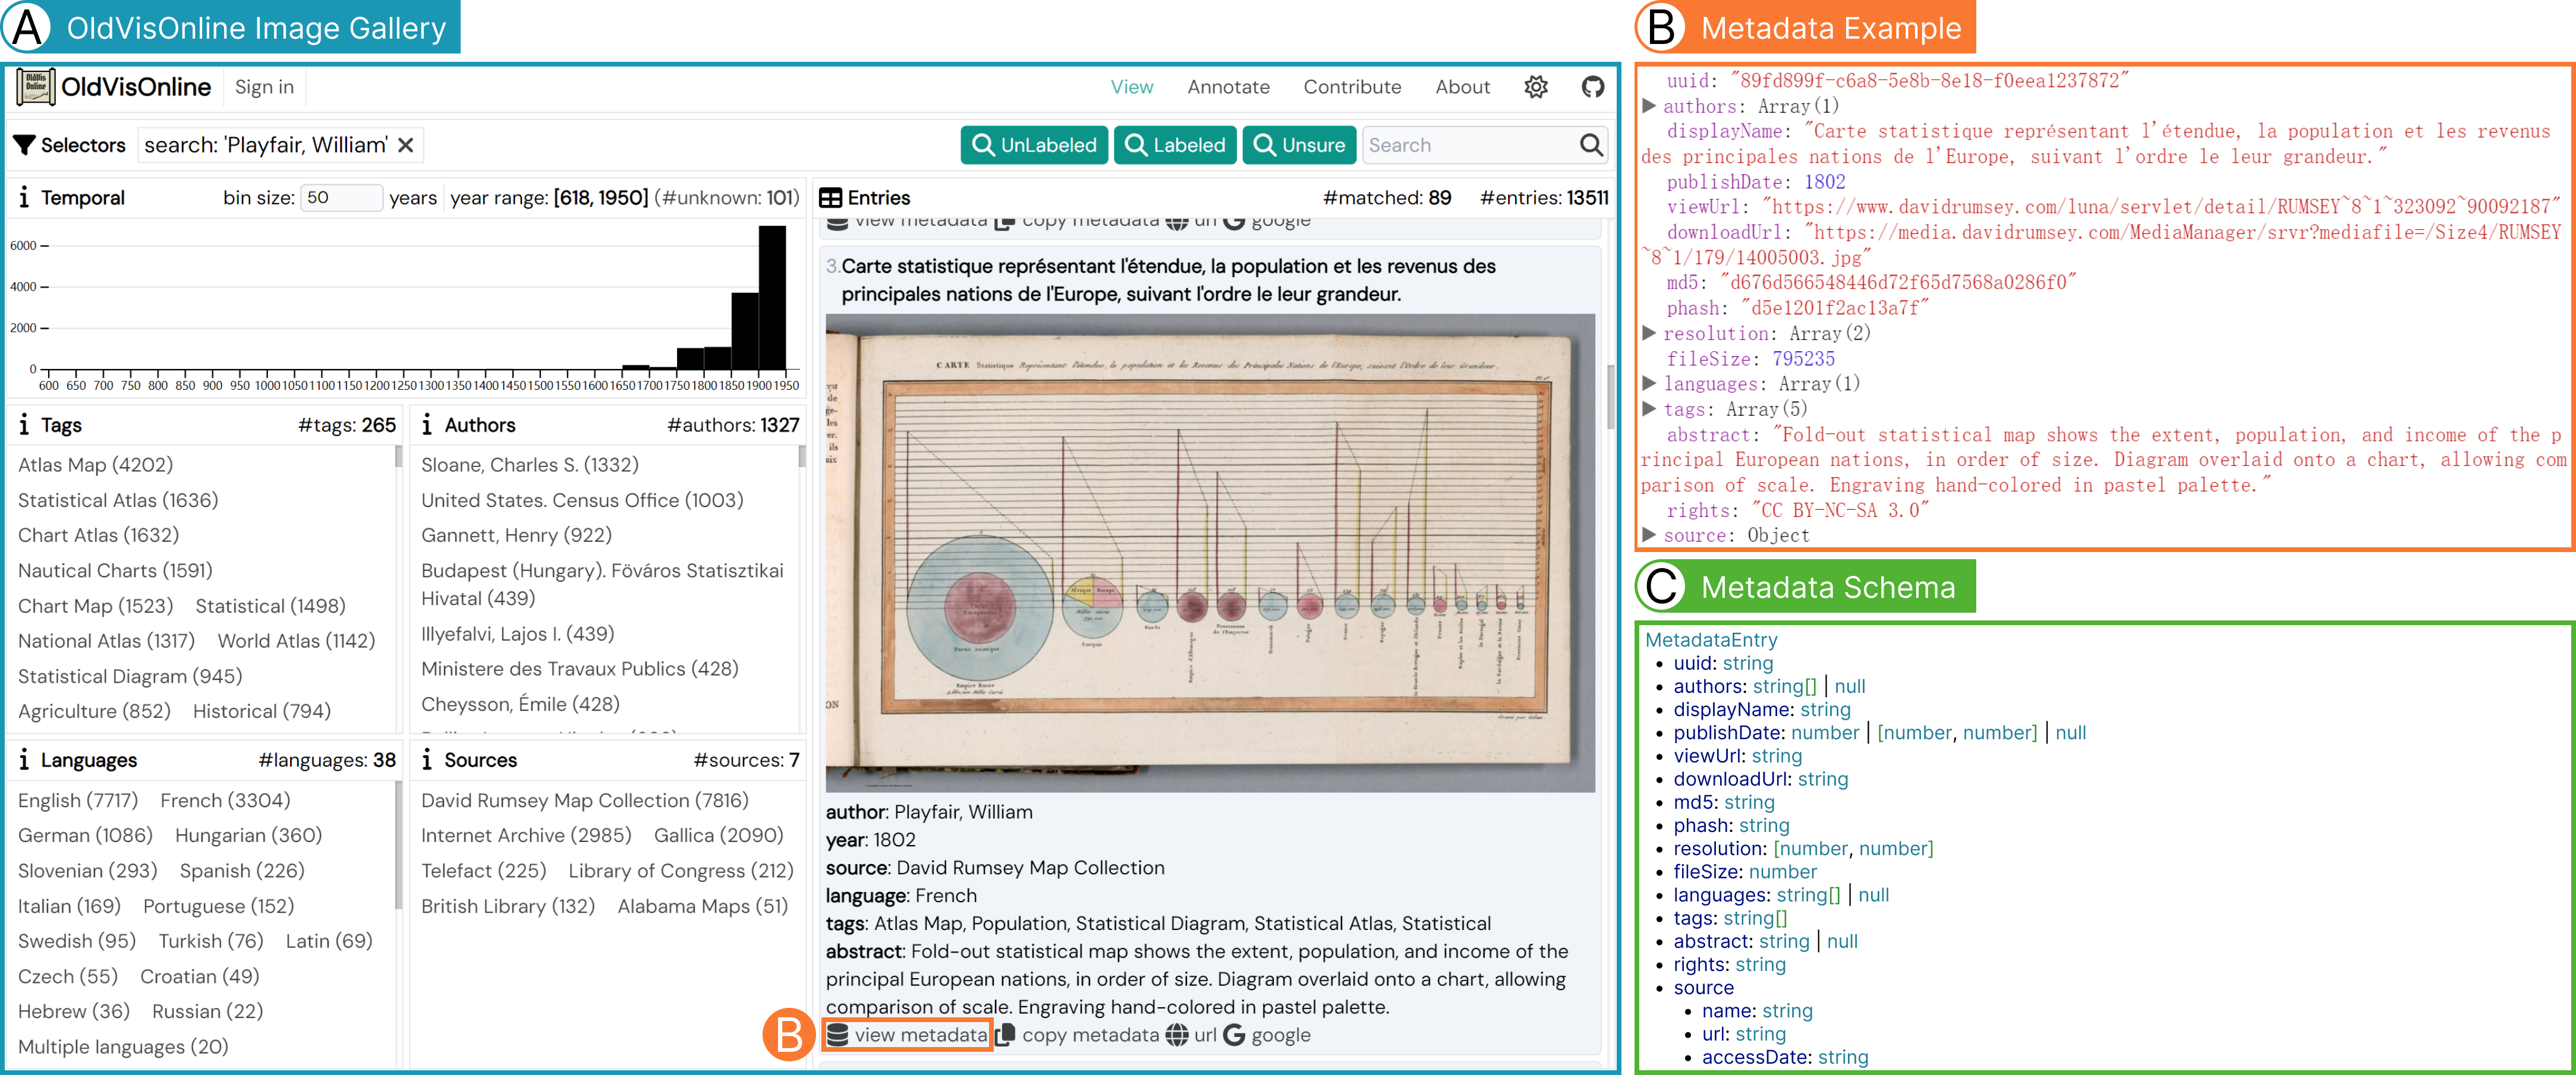
Task: Expand the tags Array(5) in metadata
Action: [x=1648, y=408]
